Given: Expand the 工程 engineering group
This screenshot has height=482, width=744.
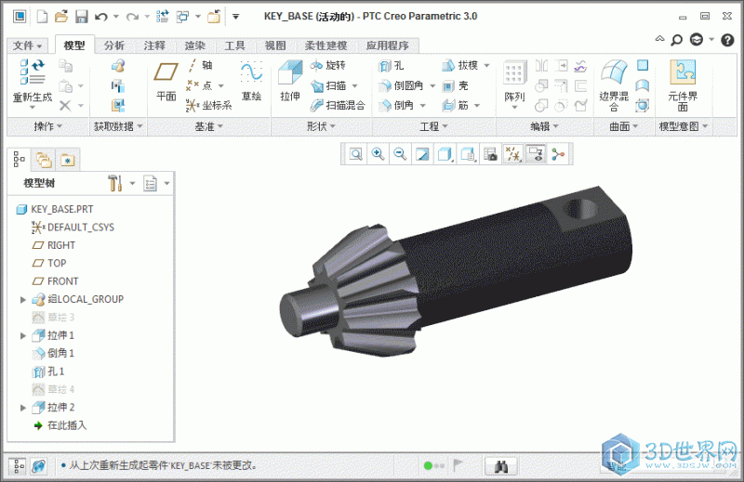Looking at the screenshot, I should point(433,126).
